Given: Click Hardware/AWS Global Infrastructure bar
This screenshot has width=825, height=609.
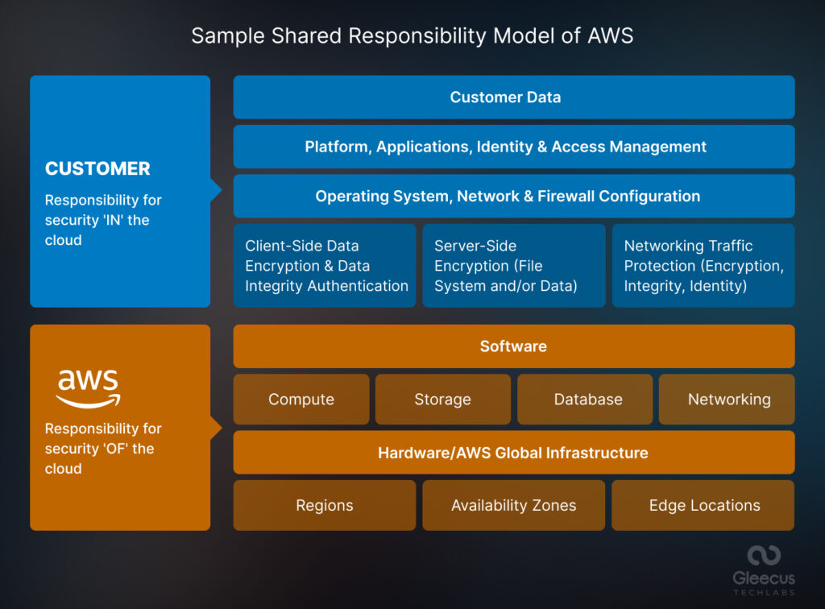Looking at the screenshot, I should (x=513, y=452).
